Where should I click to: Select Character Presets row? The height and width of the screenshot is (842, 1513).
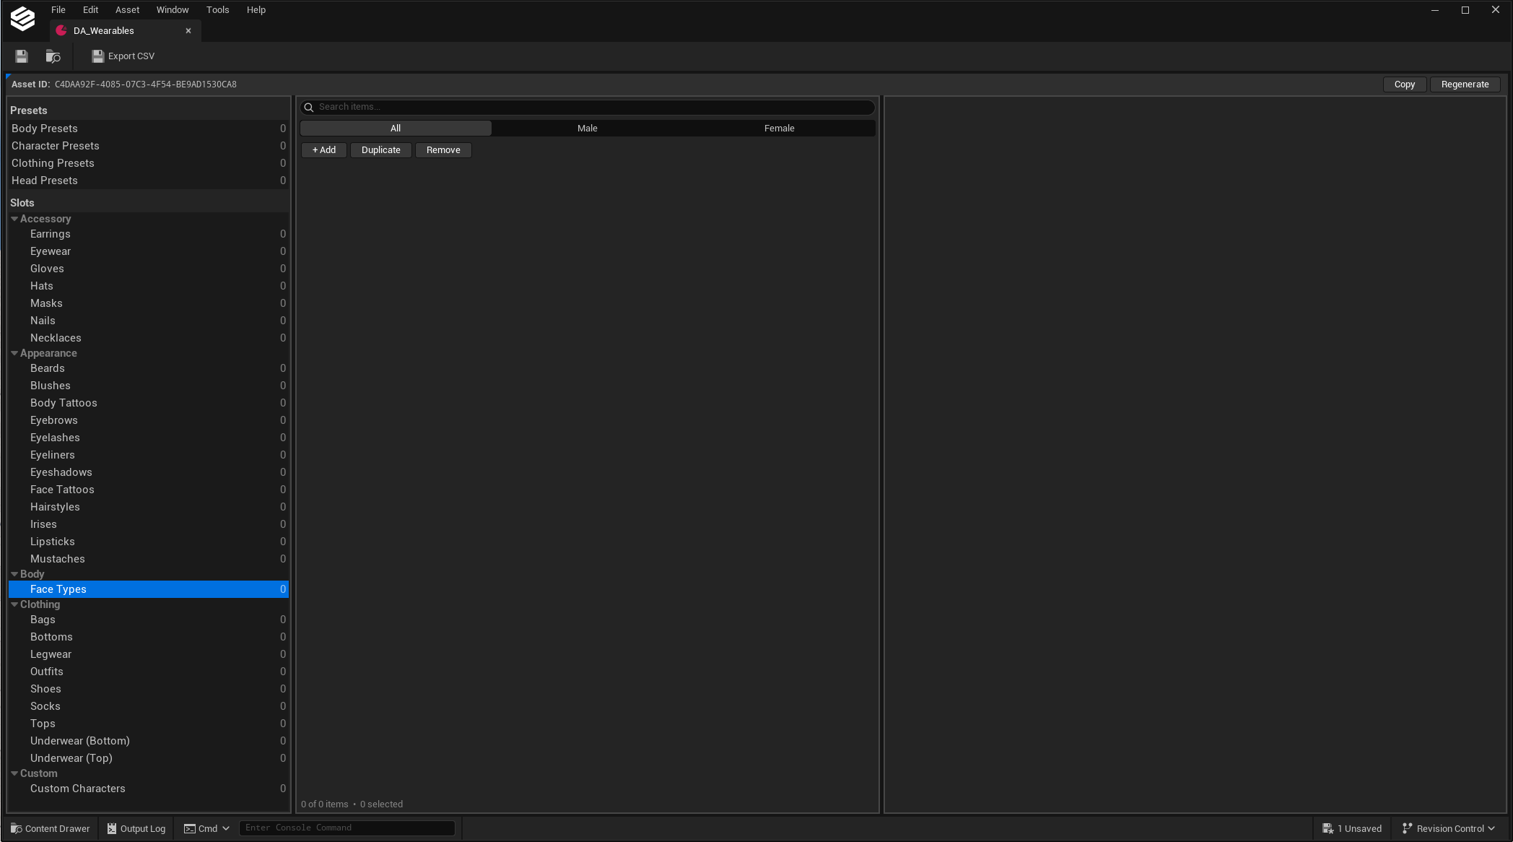[149, 146]
